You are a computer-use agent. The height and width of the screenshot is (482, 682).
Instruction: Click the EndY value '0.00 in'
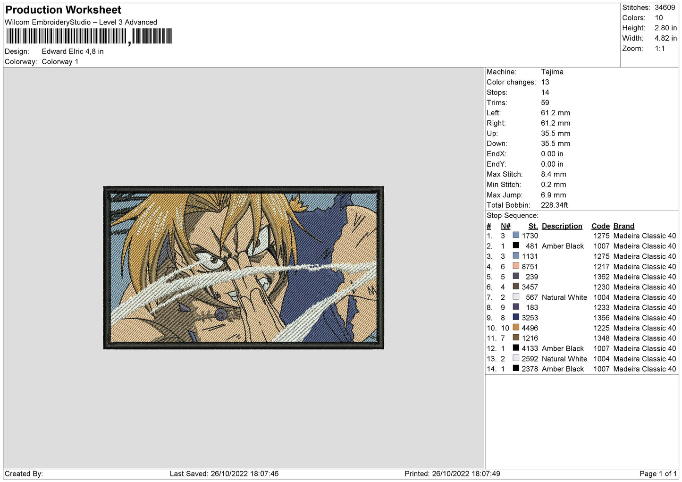click(552, 164)
